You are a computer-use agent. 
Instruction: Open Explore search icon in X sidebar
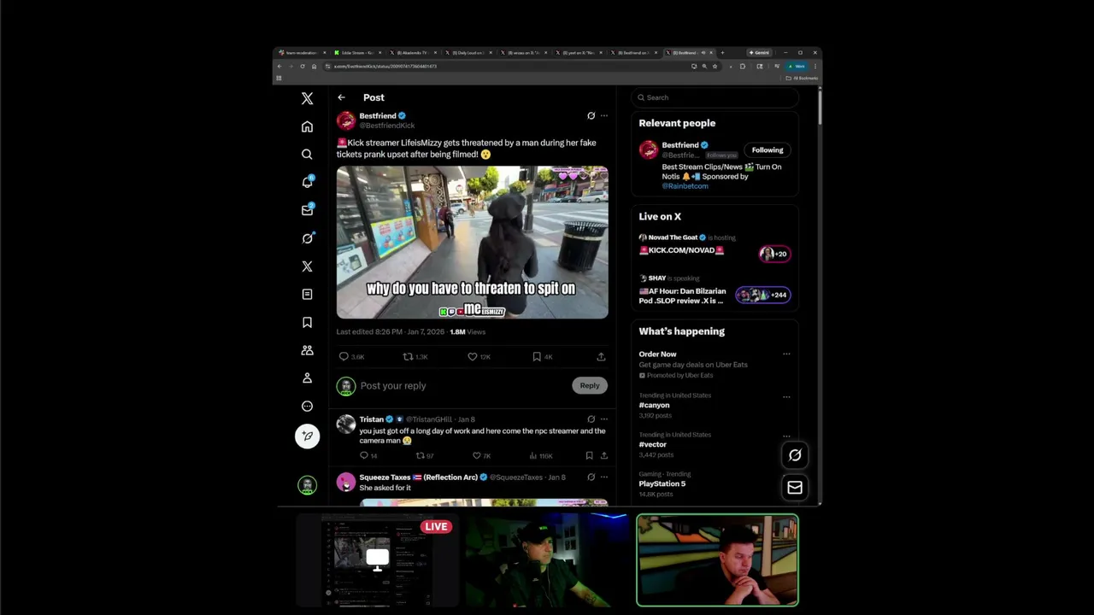click(307, 155)
